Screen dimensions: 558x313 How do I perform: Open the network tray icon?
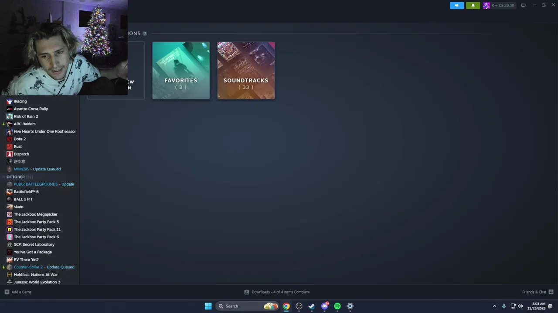coord(513,306)
